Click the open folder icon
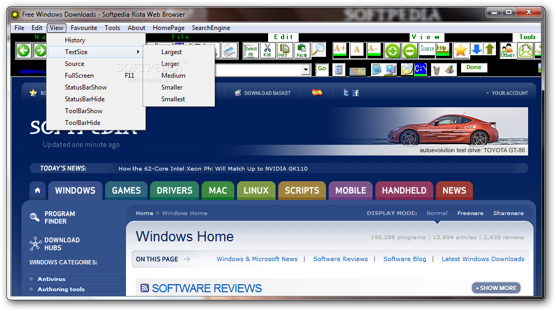This screenshot has height=311, width=556. click(407, 70)
